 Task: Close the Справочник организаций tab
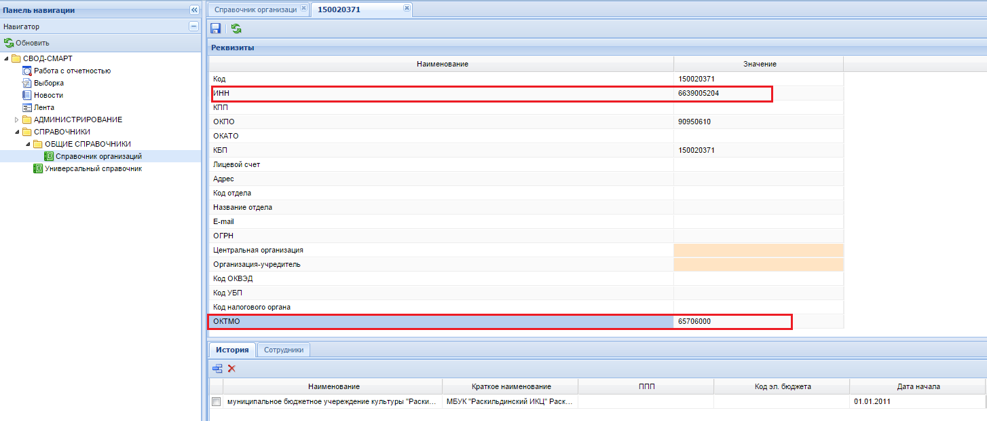(x=303, y=8)
